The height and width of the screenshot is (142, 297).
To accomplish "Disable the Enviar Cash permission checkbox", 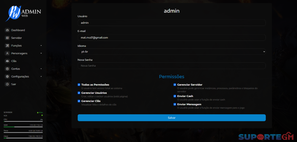I will pos(175,96).
